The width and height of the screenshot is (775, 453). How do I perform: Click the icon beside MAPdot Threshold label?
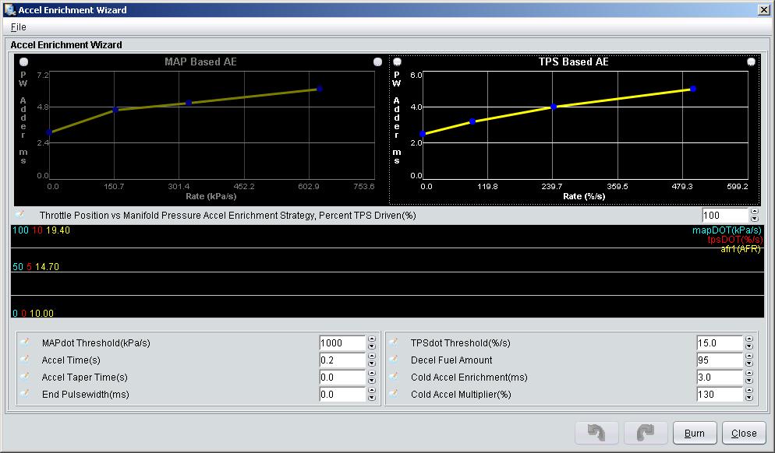(24, 342)
